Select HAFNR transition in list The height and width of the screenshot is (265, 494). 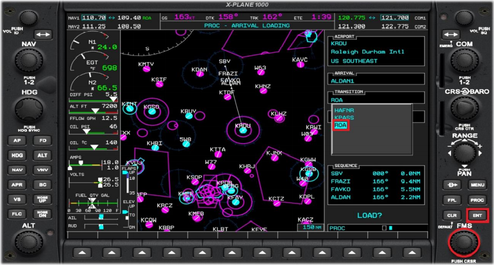tap(344, 110)
